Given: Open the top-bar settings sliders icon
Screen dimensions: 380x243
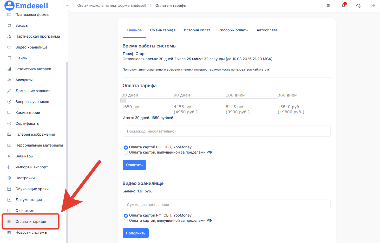Looking at the screenshot, I should click(329, 5).
